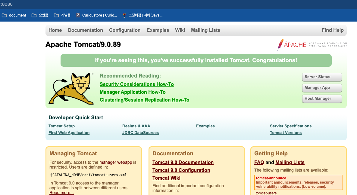Open the JDBC DataSources link
The image size is (357, 195).
(140, 133)
